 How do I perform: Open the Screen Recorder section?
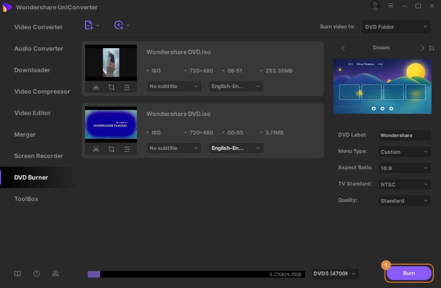[x=38, y=156]
